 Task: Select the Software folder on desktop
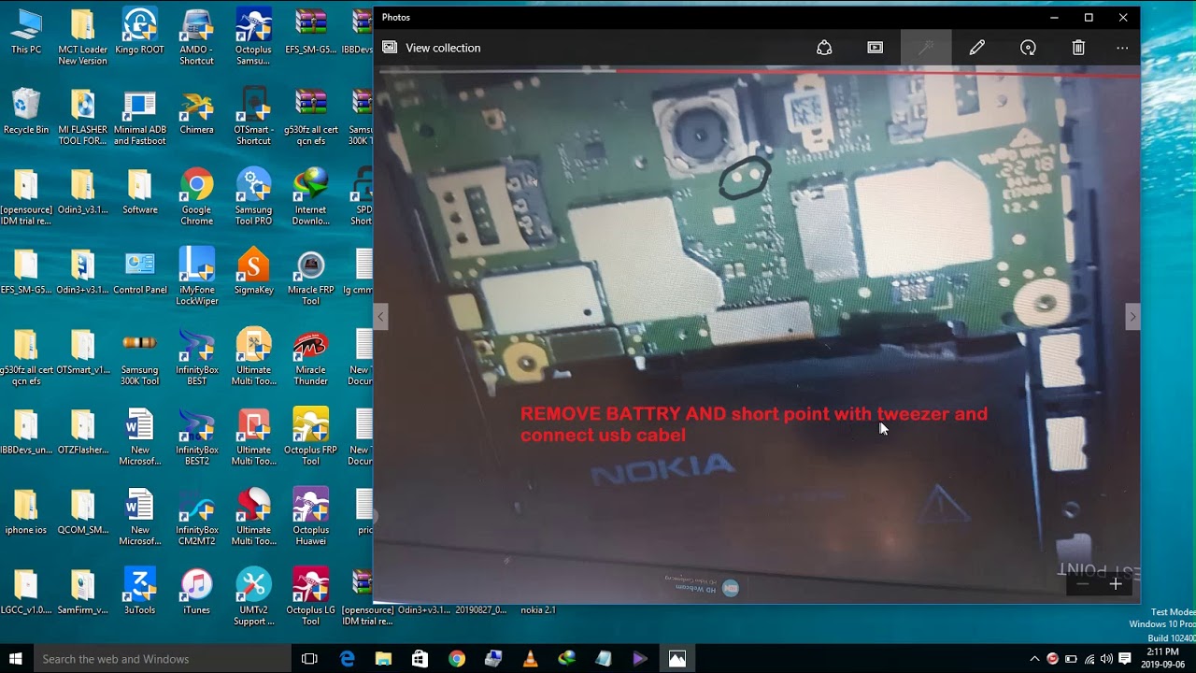139,192
